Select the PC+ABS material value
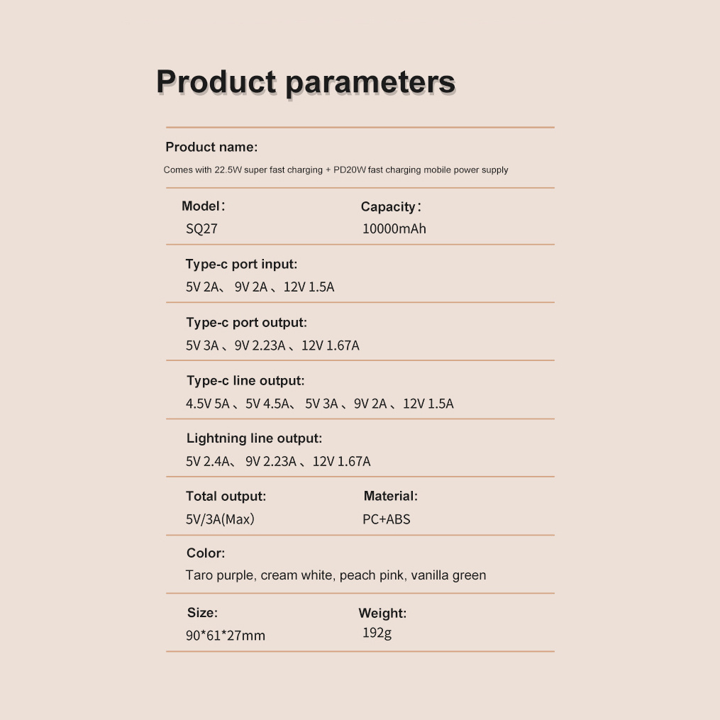This screenshot has height=720, width=720. (x=386, y=519)
